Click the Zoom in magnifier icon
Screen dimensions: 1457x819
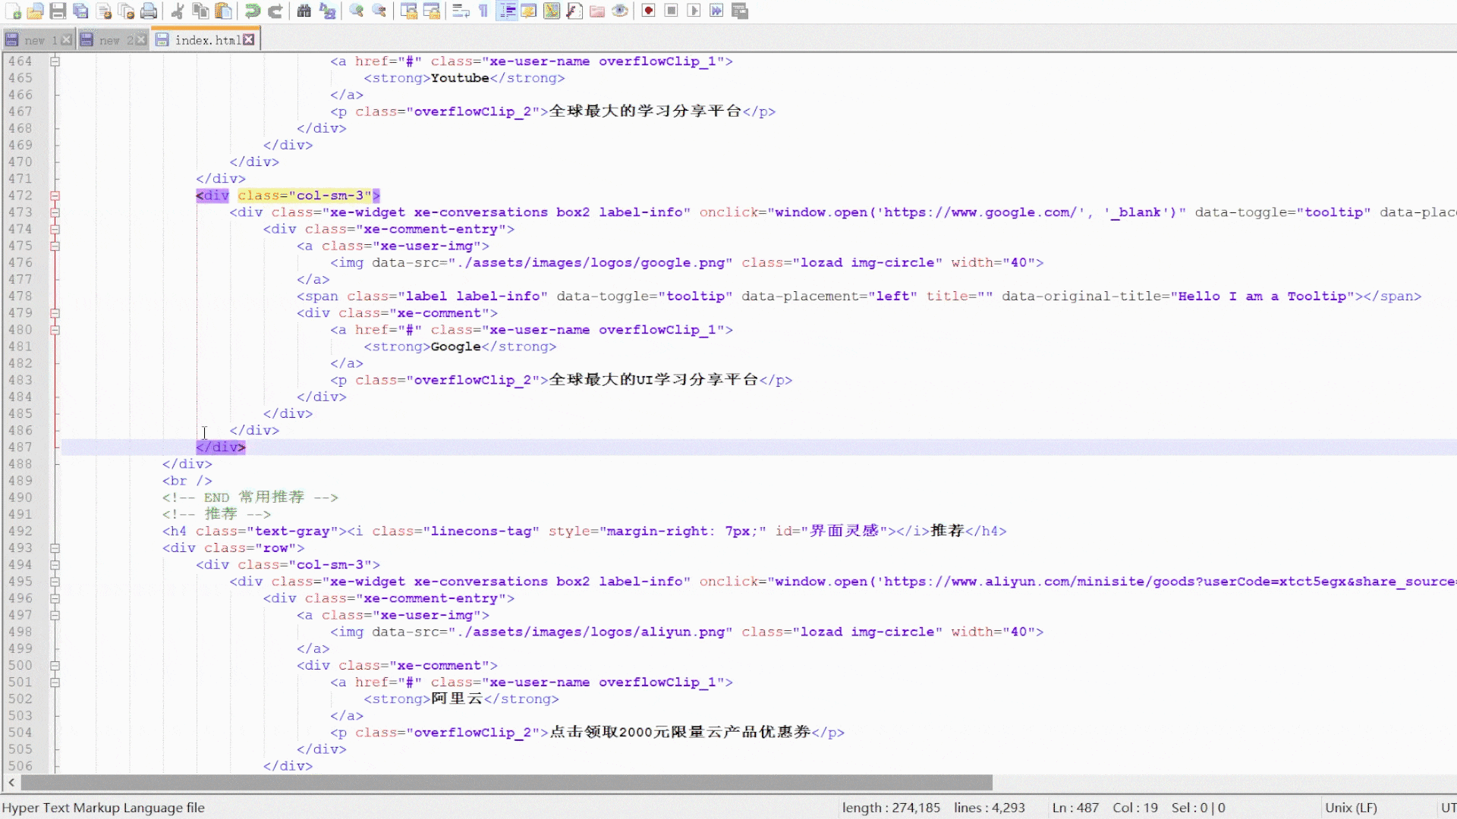(x=356, y=11)
